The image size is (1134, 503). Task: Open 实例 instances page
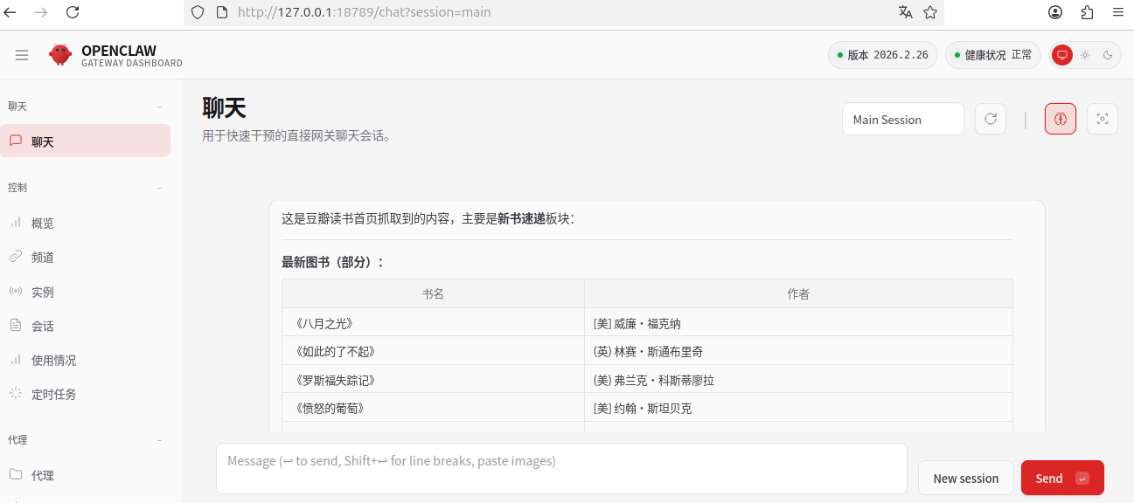pyautogui.click(x=85, y=292)
